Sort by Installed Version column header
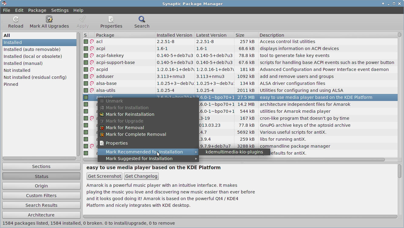404x228 pixels. [x=175, y=35]
